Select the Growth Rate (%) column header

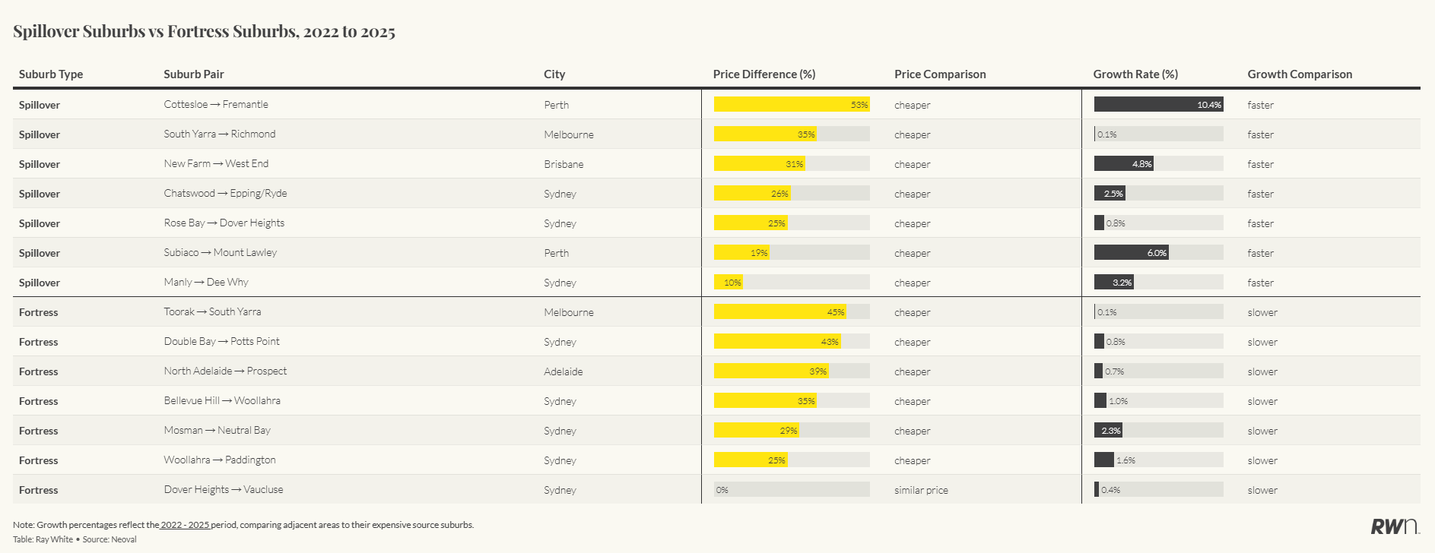coord(1135,74)
